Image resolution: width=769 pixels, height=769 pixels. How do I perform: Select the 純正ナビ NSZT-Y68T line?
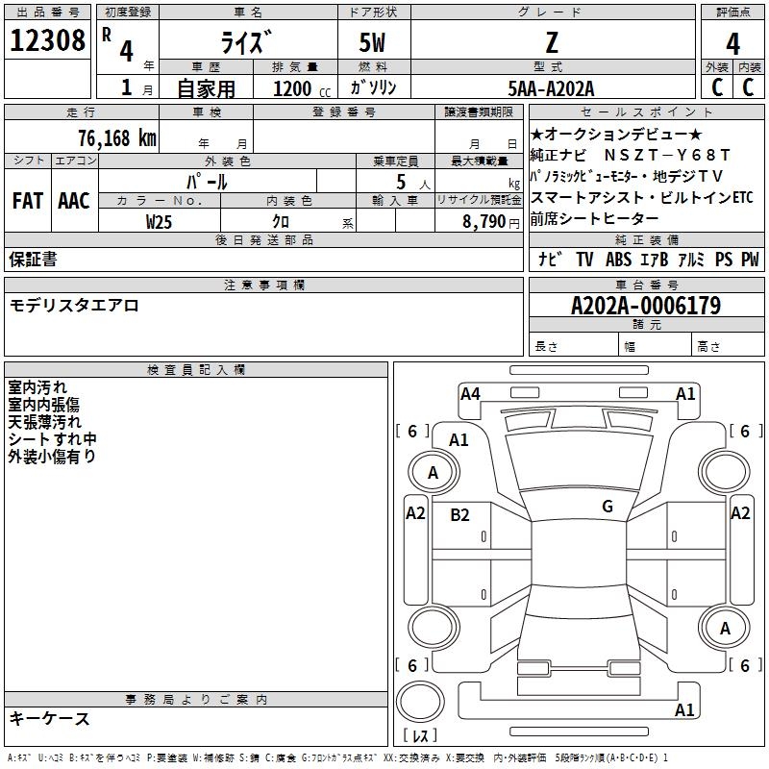click(631, 155)
